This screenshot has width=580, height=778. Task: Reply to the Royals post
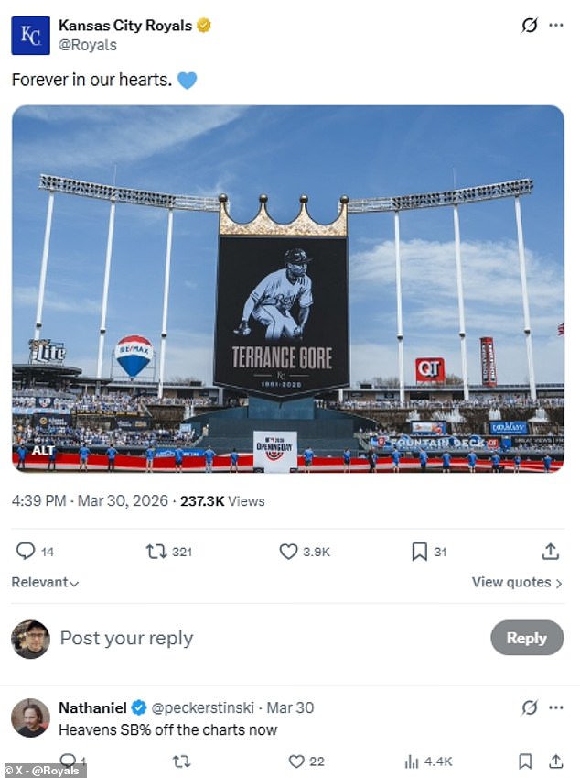24,552
